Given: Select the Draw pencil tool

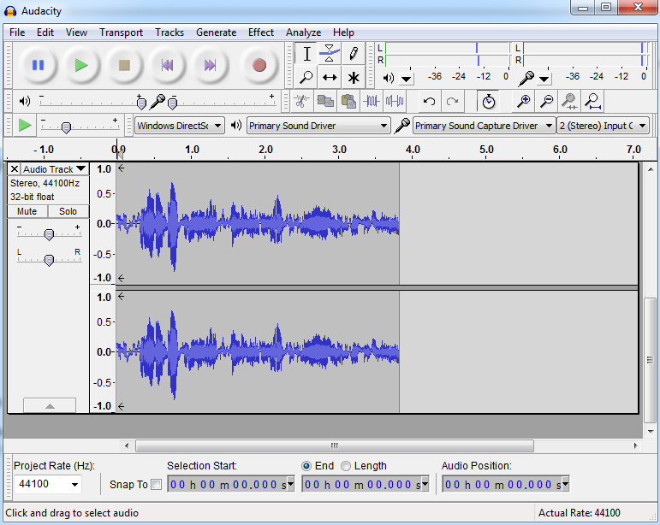Looking at the screenshot, I should click(x=354, y=54).
